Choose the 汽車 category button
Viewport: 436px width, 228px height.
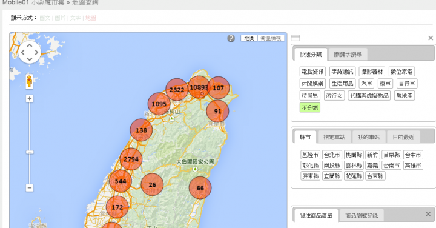point(366,84)
